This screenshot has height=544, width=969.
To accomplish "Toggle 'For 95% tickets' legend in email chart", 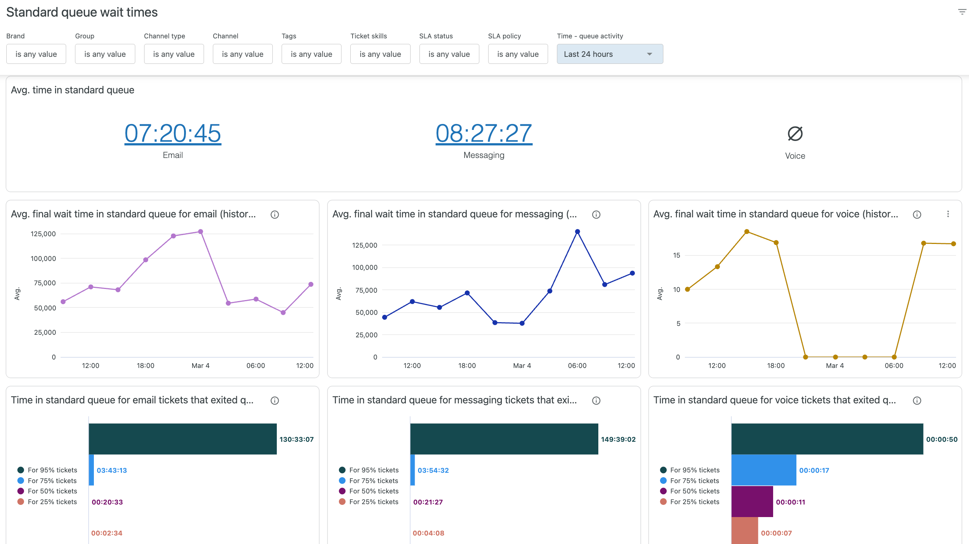I will pos(52,470).
